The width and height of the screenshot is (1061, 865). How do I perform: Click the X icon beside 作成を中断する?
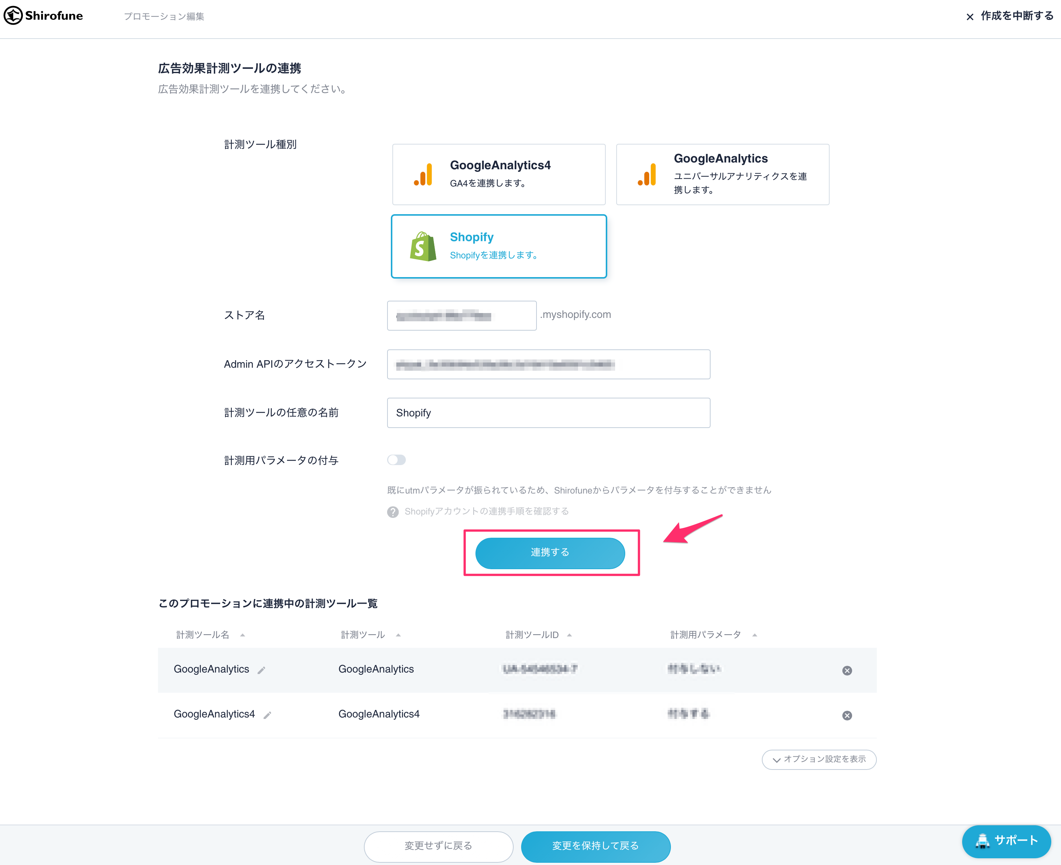[970, 17]
